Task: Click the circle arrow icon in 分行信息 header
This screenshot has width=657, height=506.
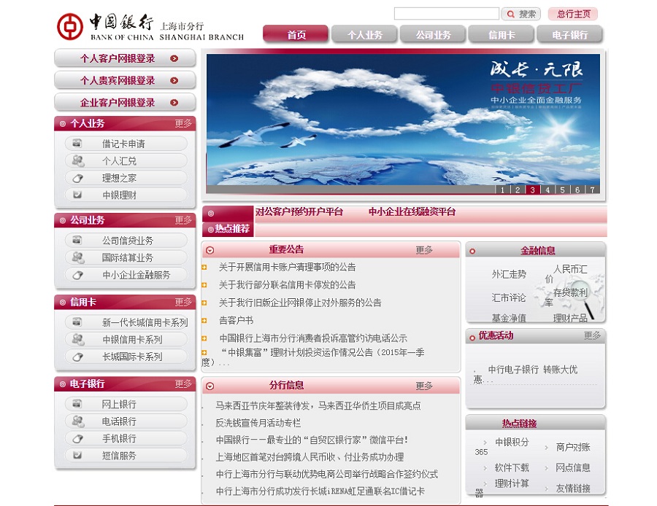Action: [210, 386]
